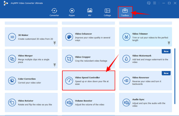
Task: Click the vertical scrollbar of the toolbox list
Action: click(x=175, y=76)
